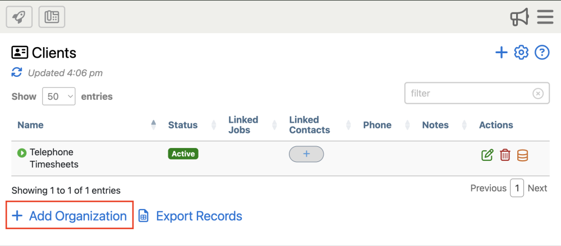Image resolution: width=561 pixels, height=246 pixels.
Task: Delete the Telephone Timesheets client
Action: (505, 155)
